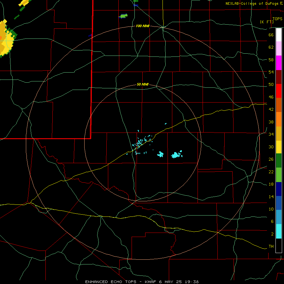The image size is (284, 284).
Task: Click the 19:38 timestamp text
Action: (192, 282)
